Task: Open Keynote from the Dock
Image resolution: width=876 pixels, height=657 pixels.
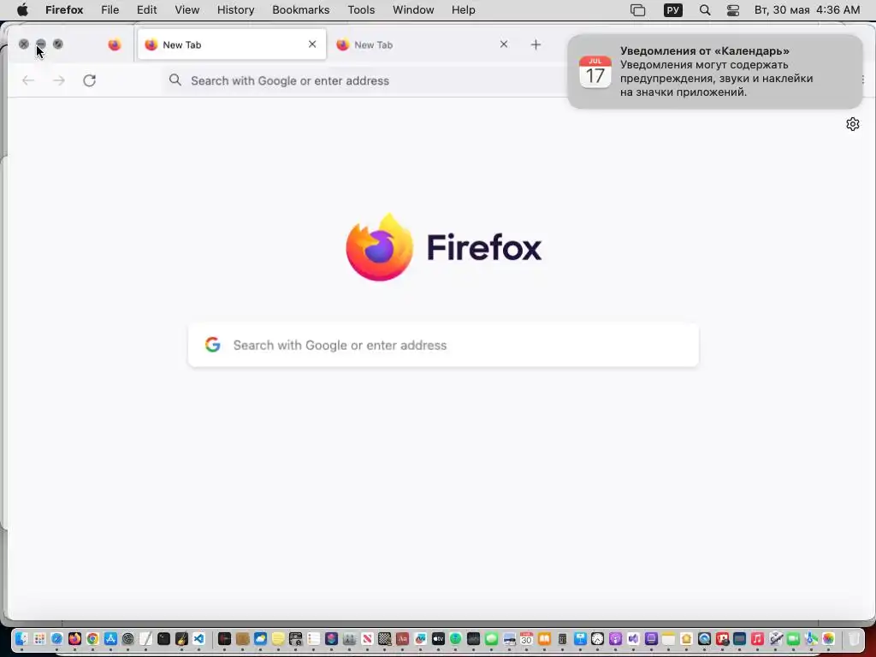Action: pyautogui.click(x=580, y=638)
